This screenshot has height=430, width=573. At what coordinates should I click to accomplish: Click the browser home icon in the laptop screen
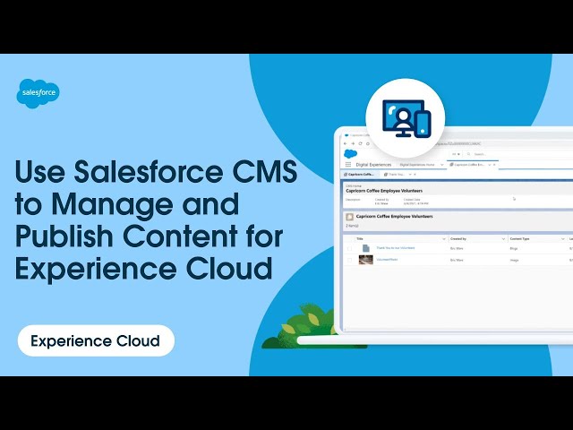click(368, 143)
